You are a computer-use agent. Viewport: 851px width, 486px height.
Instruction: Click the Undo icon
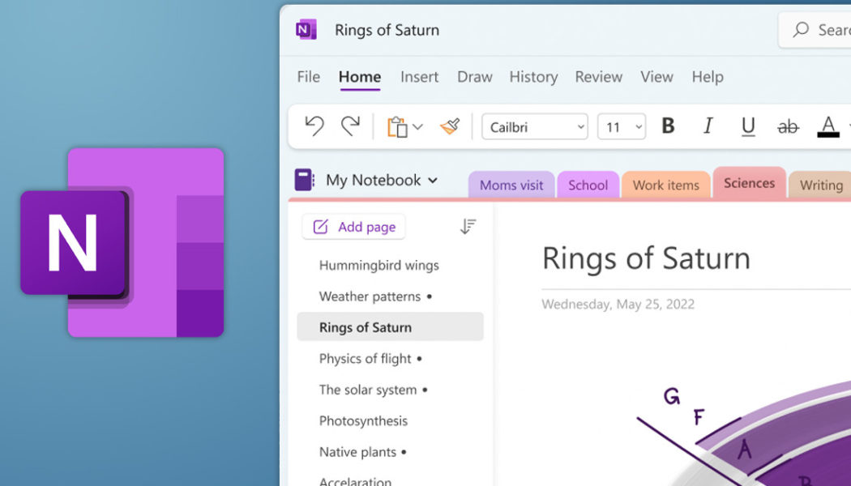[x=314, y=126]
